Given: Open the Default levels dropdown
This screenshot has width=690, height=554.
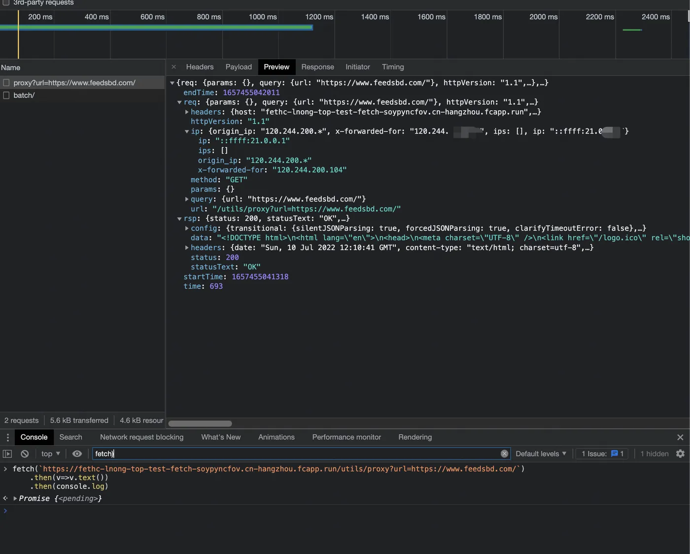Looking at the screenshot, I should coord(541,454).
